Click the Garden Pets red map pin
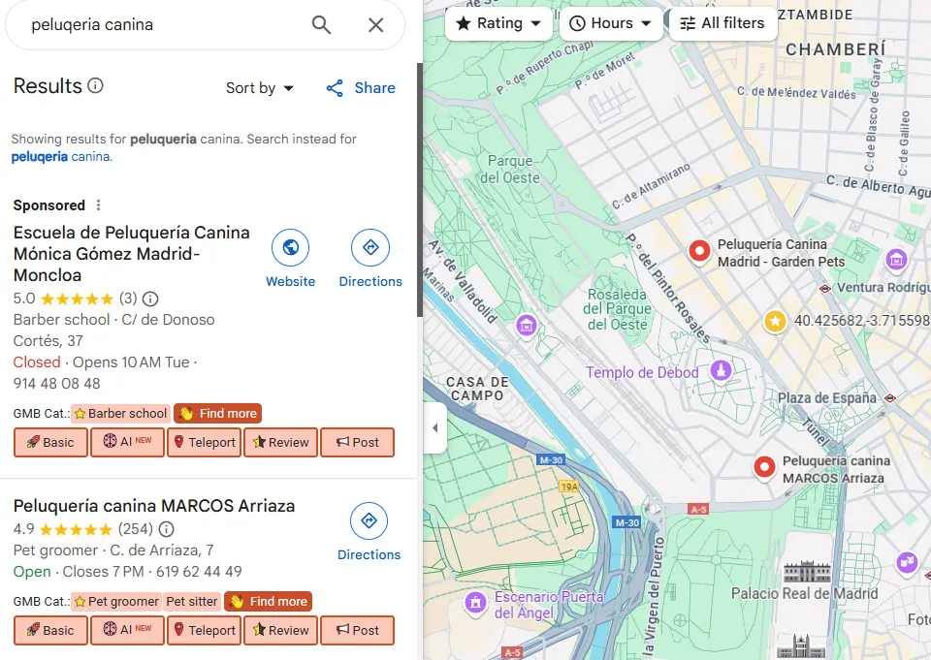 tap(699, 251)
